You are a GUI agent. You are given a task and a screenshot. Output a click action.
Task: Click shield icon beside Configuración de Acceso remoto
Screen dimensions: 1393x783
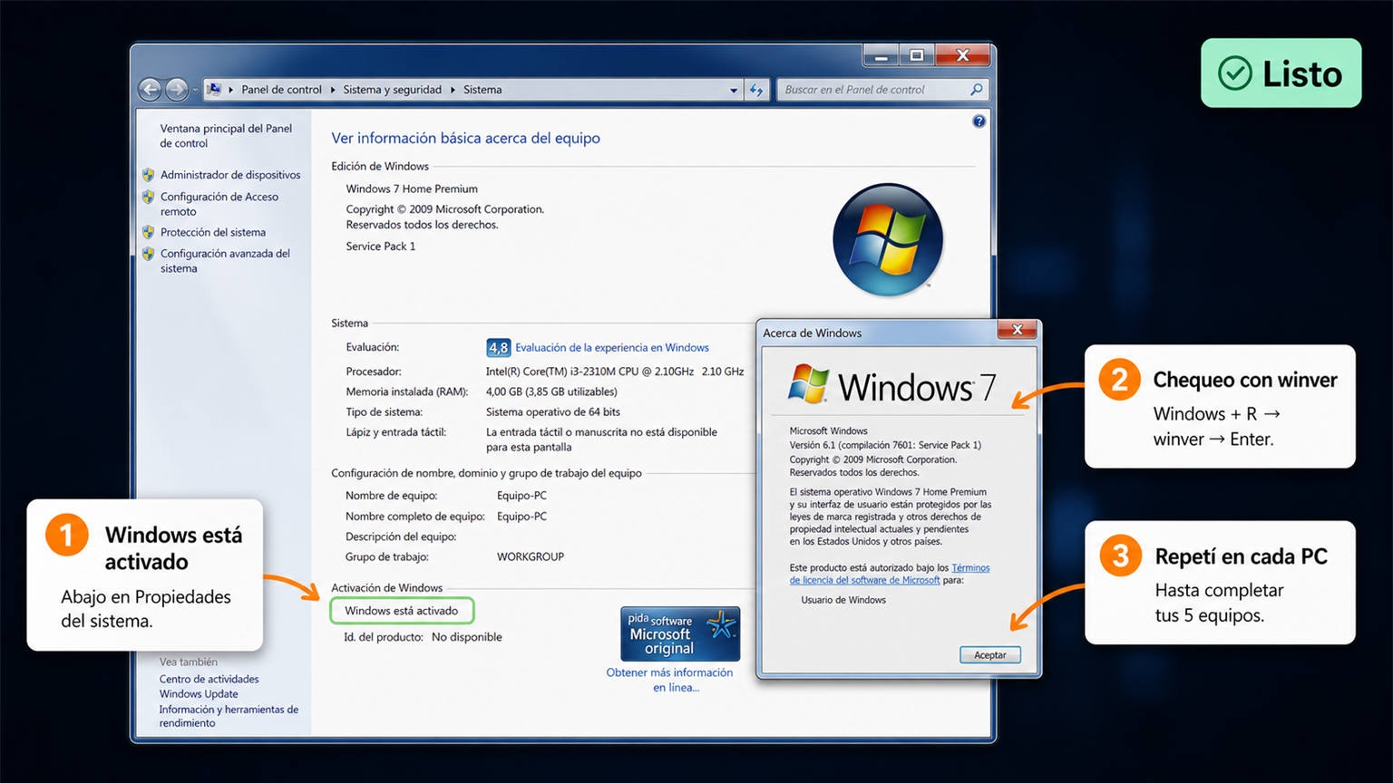148,196
